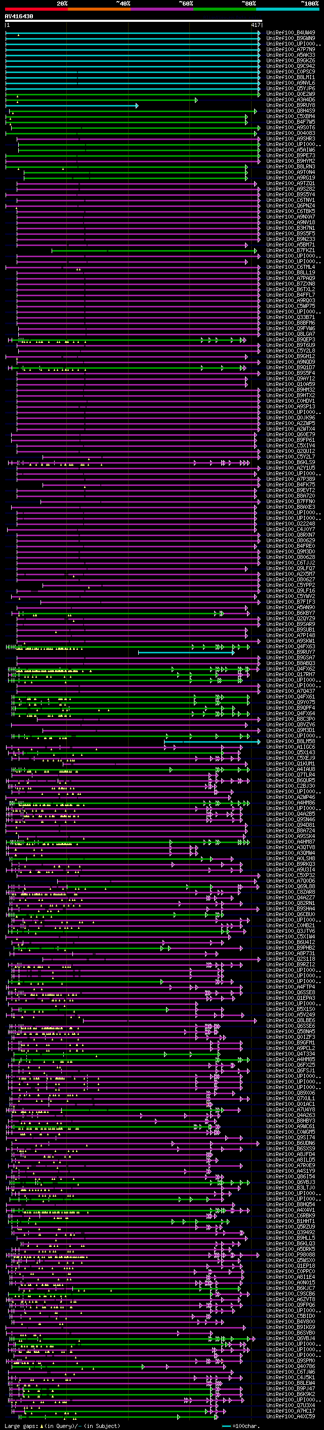Select the UniRef100_O04083 label
The width and height of the screenshot is (324, 1430).
coord(291,133)
